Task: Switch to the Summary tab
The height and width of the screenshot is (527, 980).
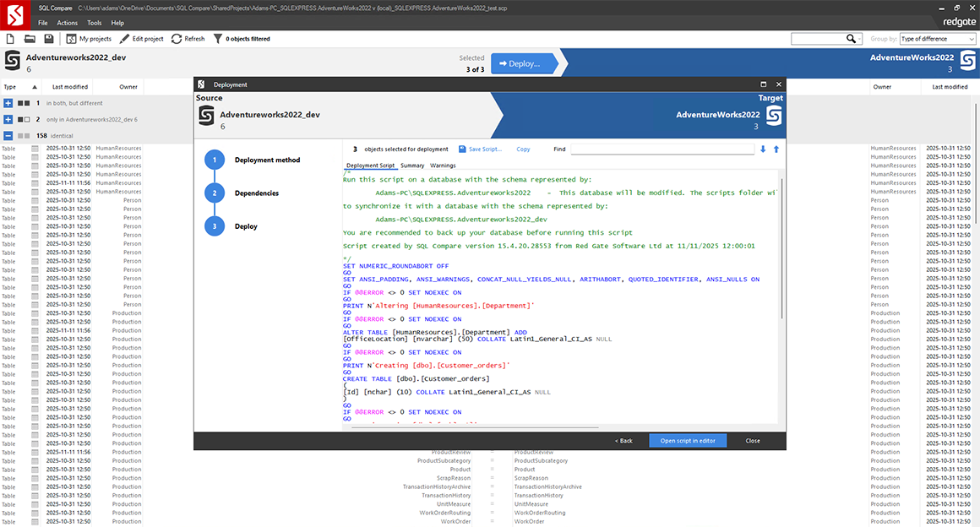Action: point(412,166)
